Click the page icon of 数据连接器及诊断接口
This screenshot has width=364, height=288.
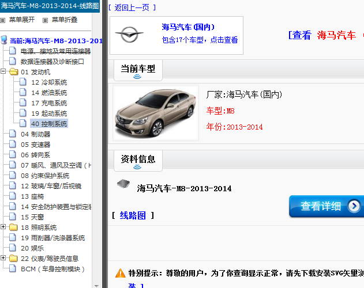coord(13,61)
